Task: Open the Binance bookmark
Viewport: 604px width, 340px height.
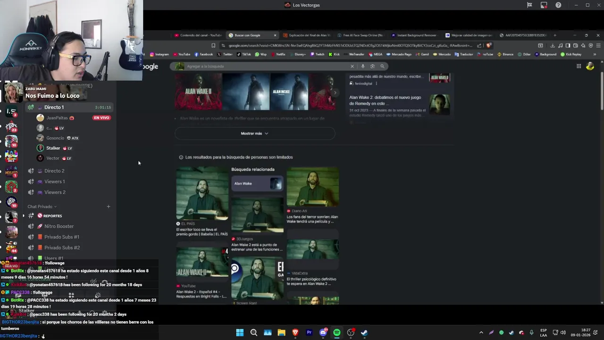Action: [505, 54]
